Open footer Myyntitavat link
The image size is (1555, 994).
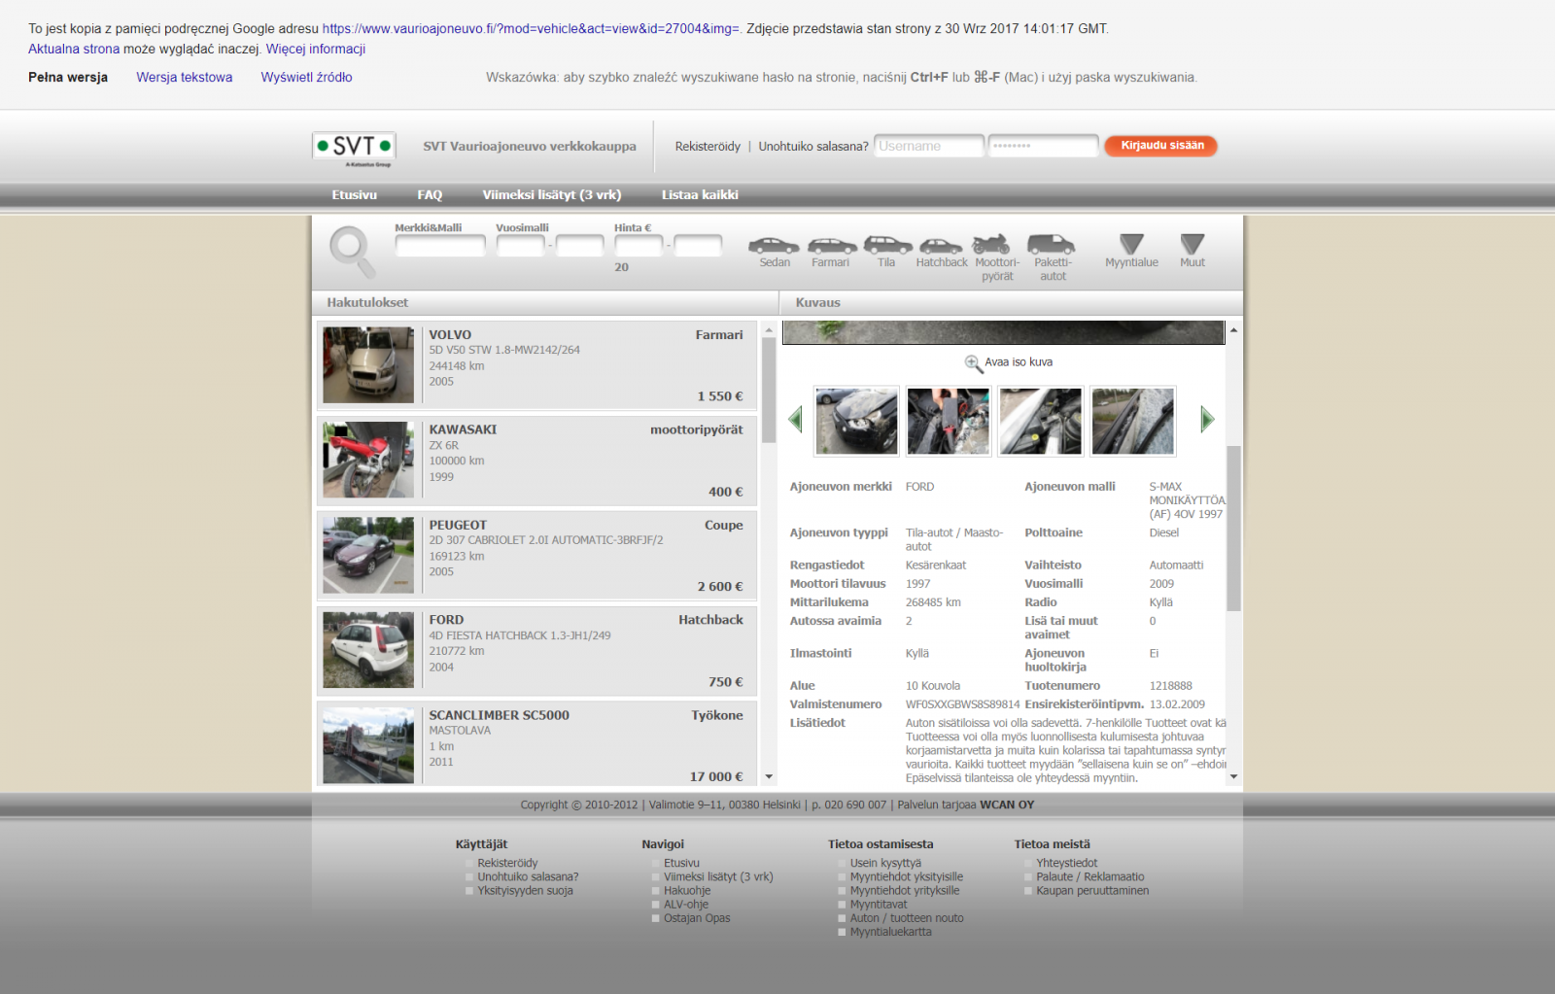click(x=879, y=905)
